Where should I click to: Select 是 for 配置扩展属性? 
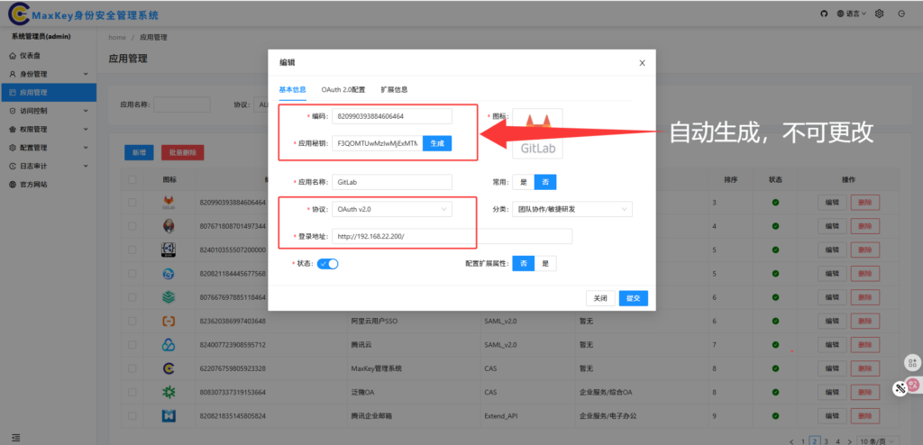pos(546,264)
